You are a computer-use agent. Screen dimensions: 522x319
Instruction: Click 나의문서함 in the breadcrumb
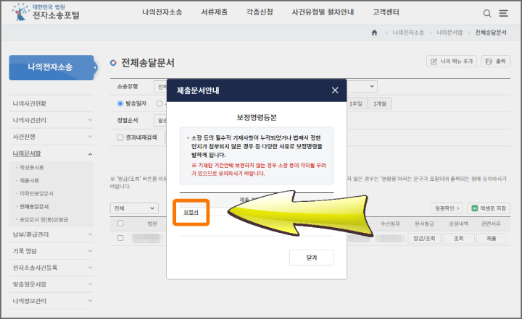click(x=449, y=33)
